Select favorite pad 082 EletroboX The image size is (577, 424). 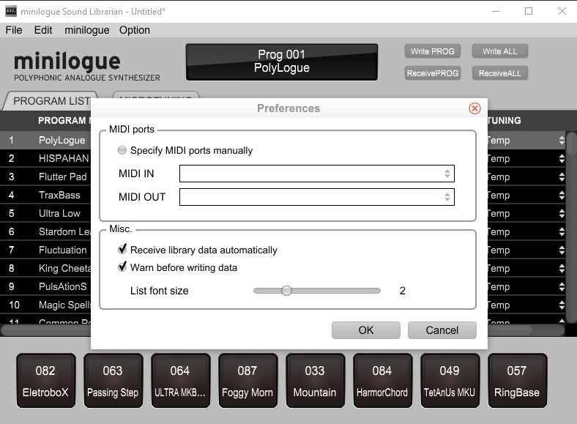(45, 381)
